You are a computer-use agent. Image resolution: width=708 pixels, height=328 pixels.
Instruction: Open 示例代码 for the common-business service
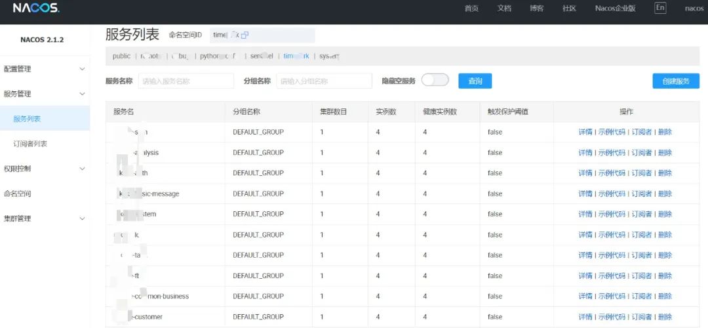pyautogui.click(x=612, y=296)
